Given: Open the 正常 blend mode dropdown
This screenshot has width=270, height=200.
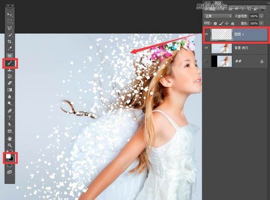Looking at the screenshot, I should 218,16.
